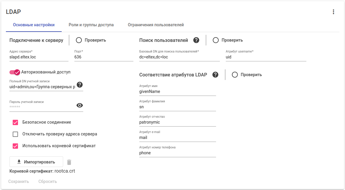Click help icon next to Полный DN field

[80, 85]
